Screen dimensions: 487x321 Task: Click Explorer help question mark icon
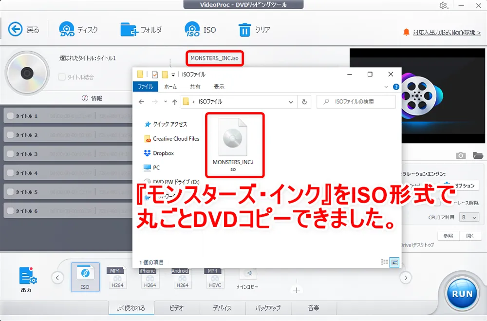pyautogui.click(x=396, y=87)
